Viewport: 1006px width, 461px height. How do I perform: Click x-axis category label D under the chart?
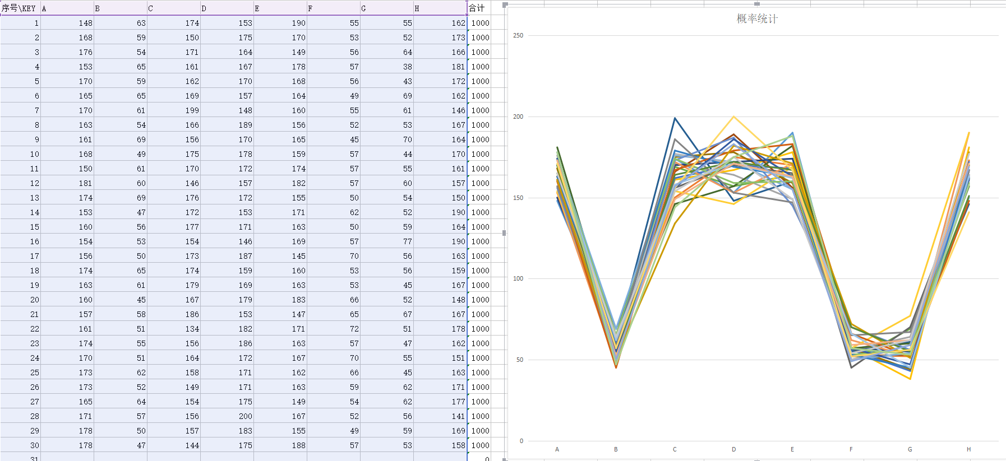point(733,449)
